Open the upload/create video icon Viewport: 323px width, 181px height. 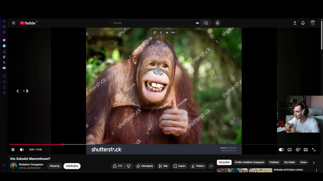point(295,23)
